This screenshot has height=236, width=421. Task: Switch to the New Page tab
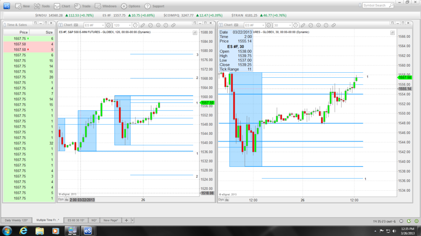111,220
